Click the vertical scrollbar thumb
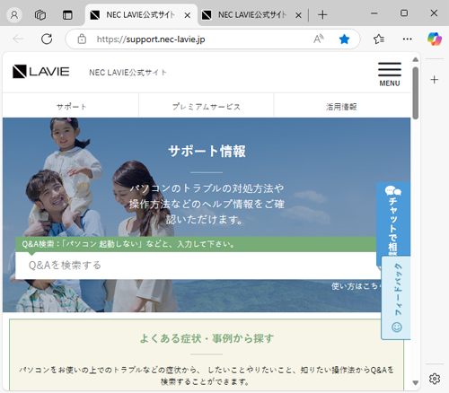 (415, 93)
